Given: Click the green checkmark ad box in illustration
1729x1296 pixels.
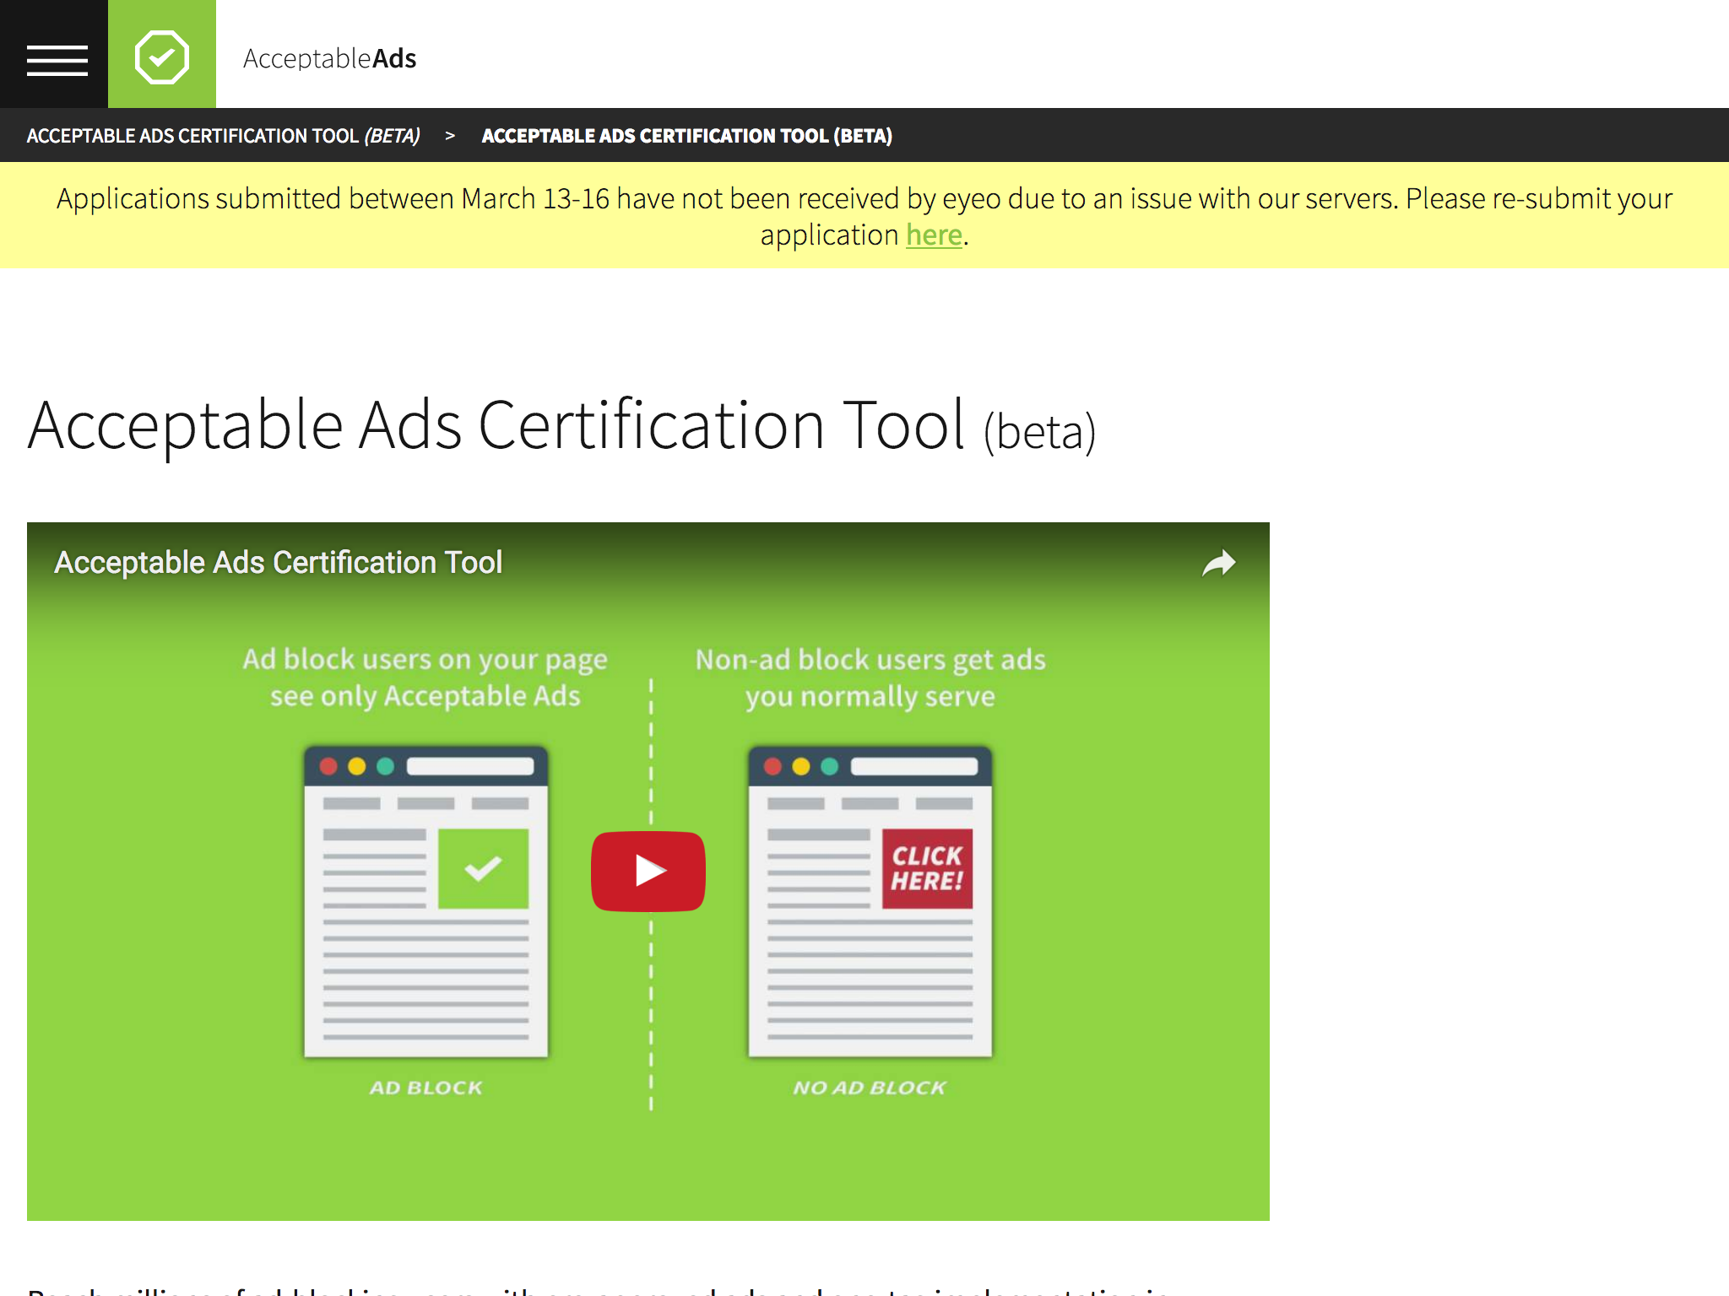Looking at the screenshot, I should click(x=484, y=868).
